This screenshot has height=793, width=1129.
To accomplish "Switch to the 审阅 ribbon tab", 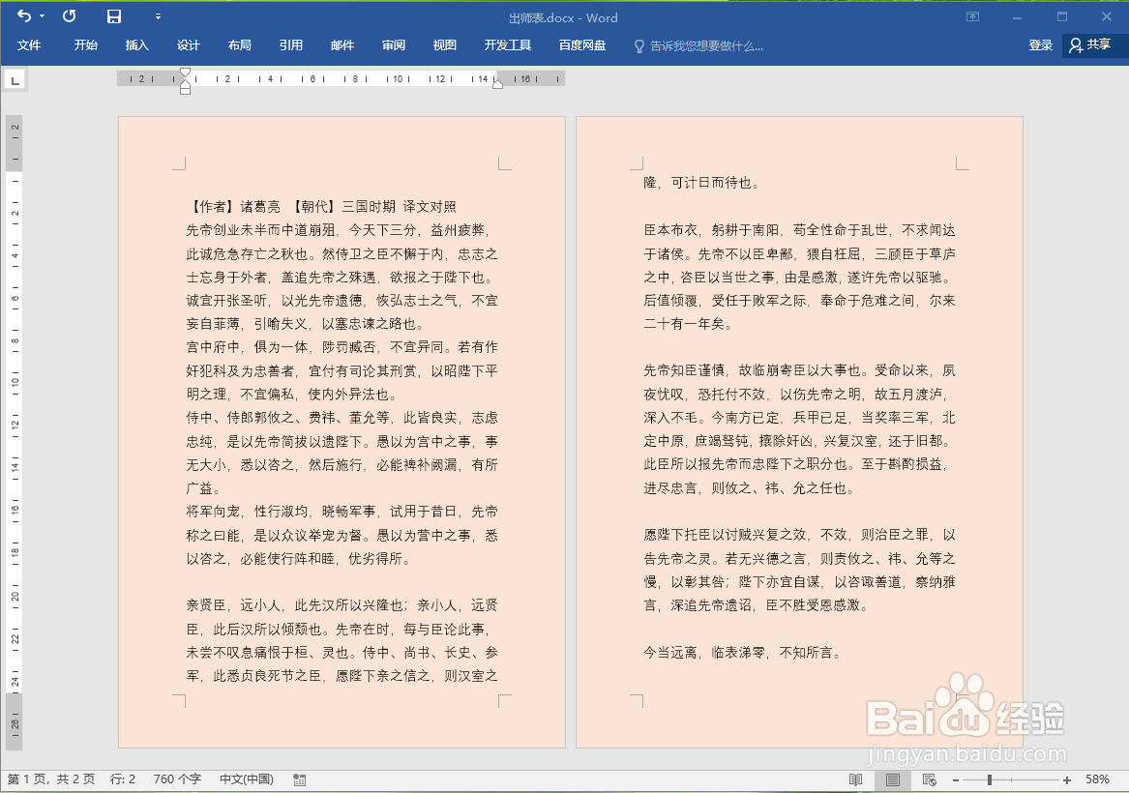I will [x=393, y=44].
